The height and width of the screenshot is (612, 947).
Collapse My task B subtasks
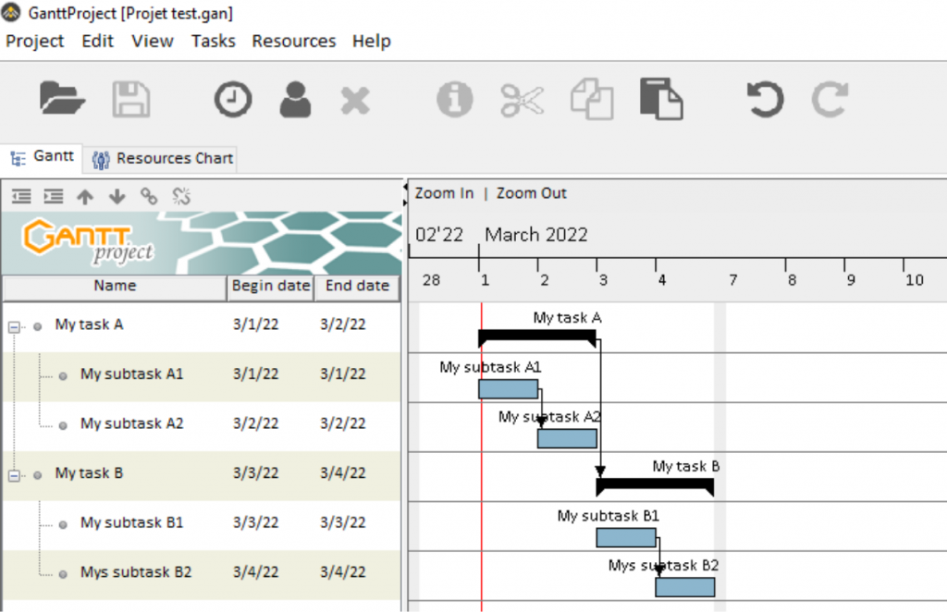[x=13, y=473]
